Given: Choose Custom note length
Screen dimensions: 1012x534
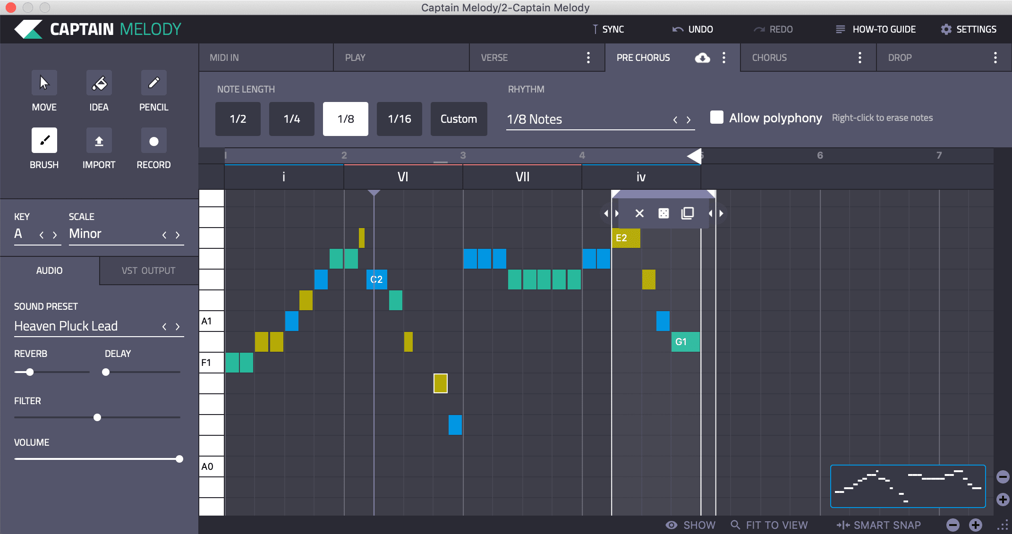Looking at the screenshot, I should click(459, 119).
